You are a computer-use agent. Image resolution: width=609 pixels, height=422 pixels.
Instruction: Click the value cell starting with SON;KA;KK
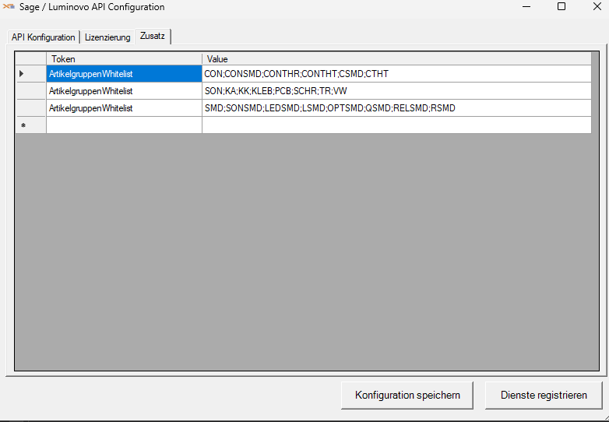396,91
